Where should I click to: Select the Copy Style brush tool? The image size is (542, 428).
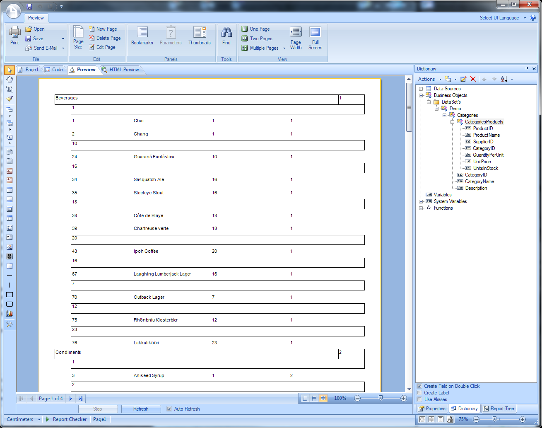(x=10, y=99)
